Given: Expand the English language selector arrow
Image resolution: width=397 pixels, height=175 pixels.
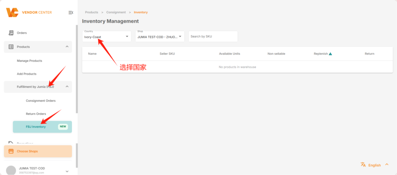Looking at the screenshot, I should (387, 165).
